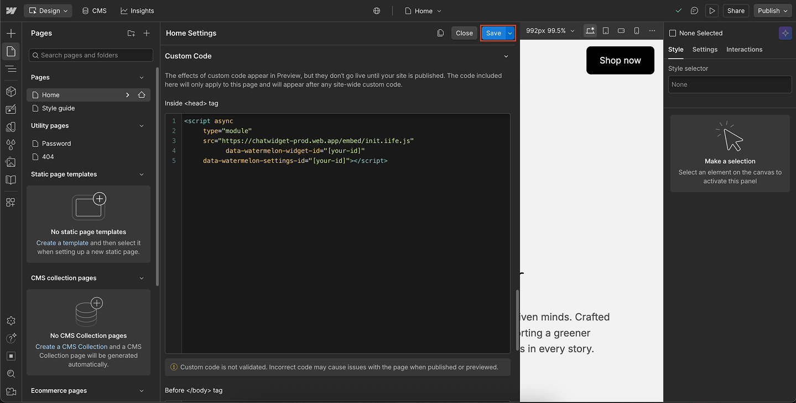Viewport: 796px width, 403px height.
Task: Select mobile portrait breakpoint icon
Action: point(637,31)
